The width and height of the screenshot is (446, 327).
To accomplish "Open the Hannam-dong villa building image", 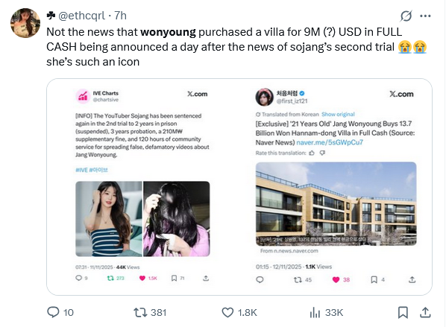I will point(336,203).
